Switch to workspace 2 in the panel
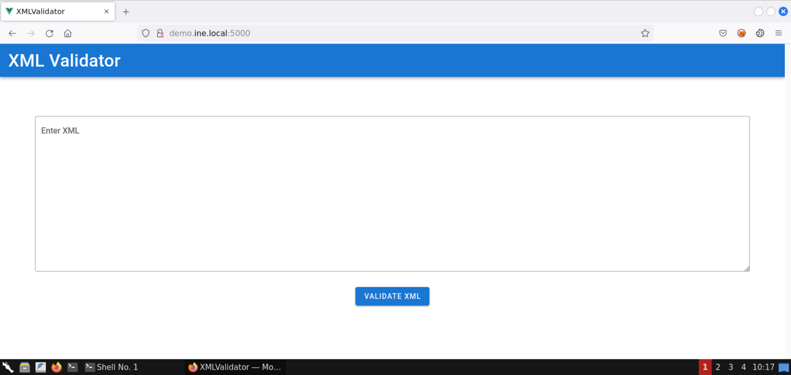791x375 pixels. click(718, 367)
